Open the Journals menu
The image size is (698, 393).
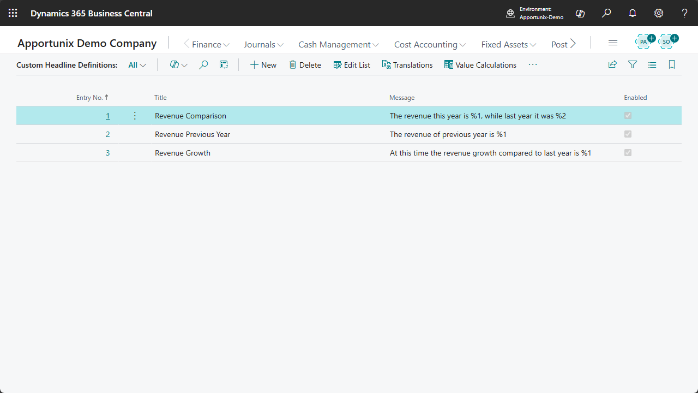click(x=263, y=44)
